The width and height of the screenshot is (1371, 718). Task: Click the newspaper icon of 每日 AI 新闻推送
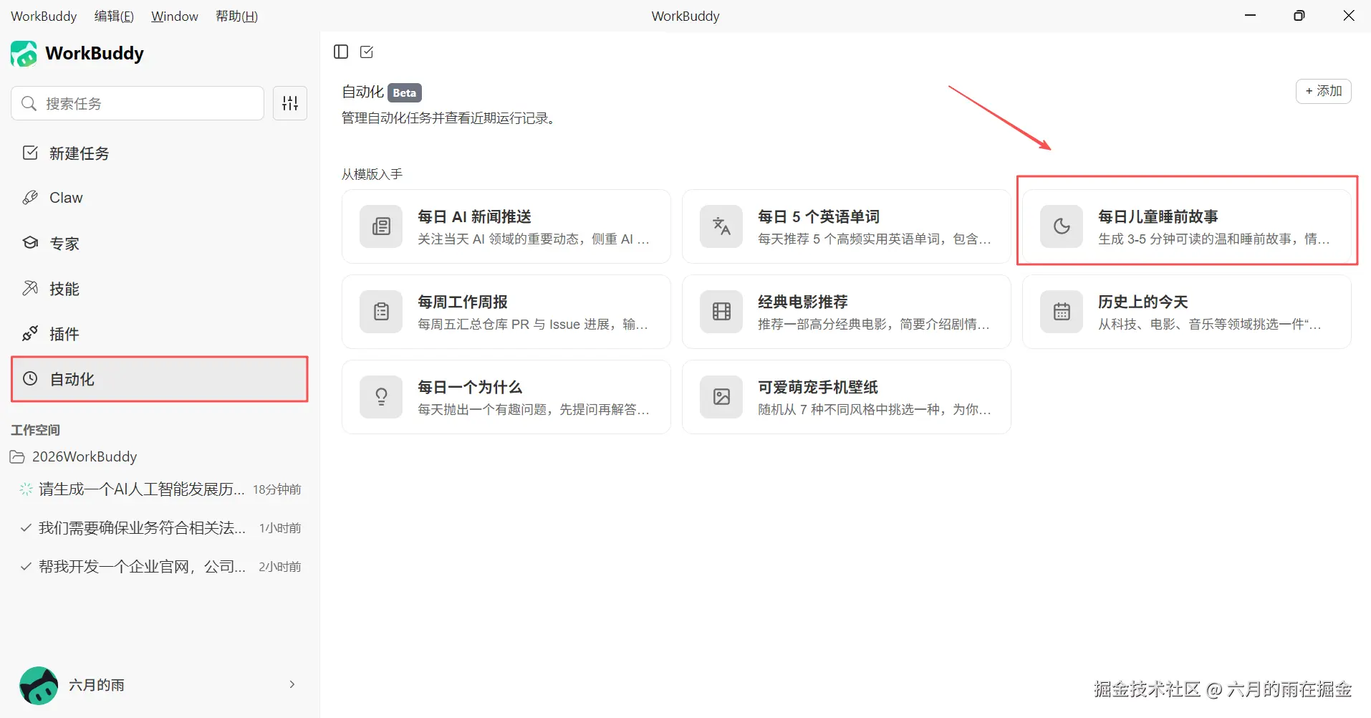[381, 226]
